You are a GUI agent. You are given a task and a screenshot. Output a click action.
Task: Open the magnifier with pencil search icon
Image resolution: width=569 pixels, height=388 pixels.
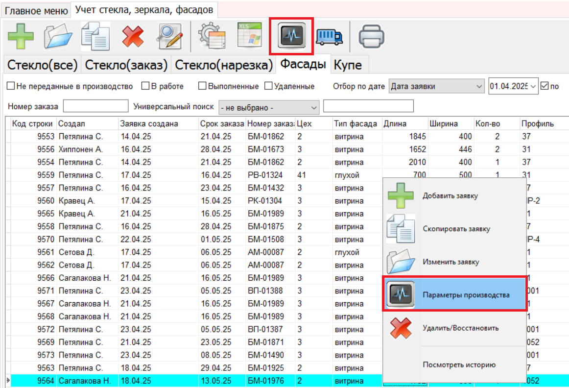coord(169,36)
